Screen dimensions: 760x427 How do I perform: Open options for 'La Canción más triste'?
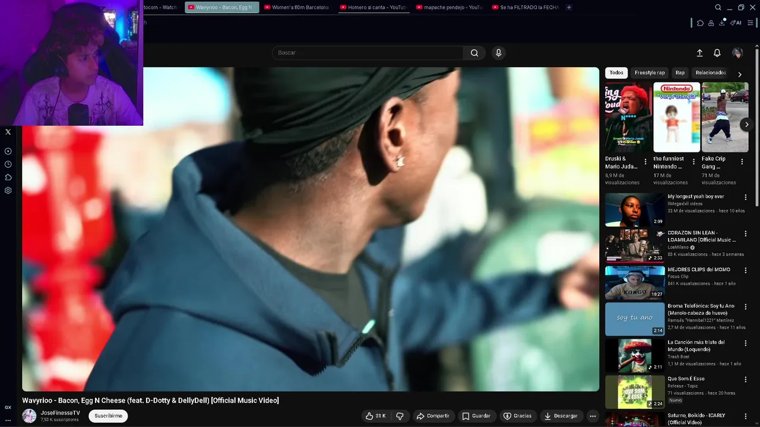[746, 343]
